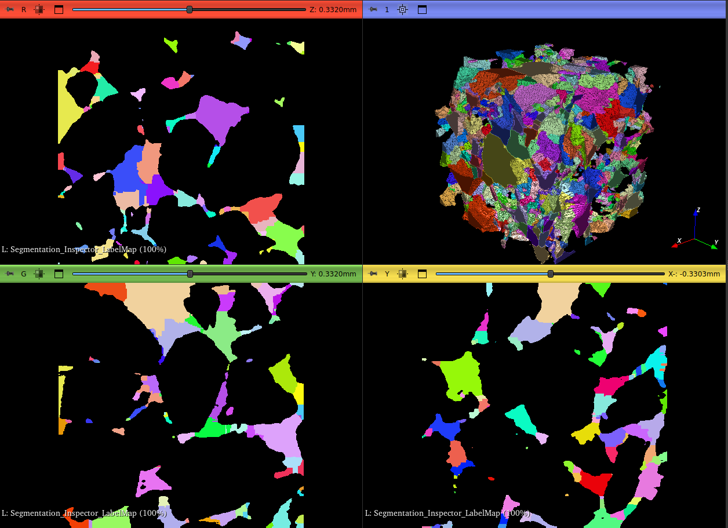The image size is (728, 528).
Task: Click the R view label in red bar
Action: tap(24, 9)
